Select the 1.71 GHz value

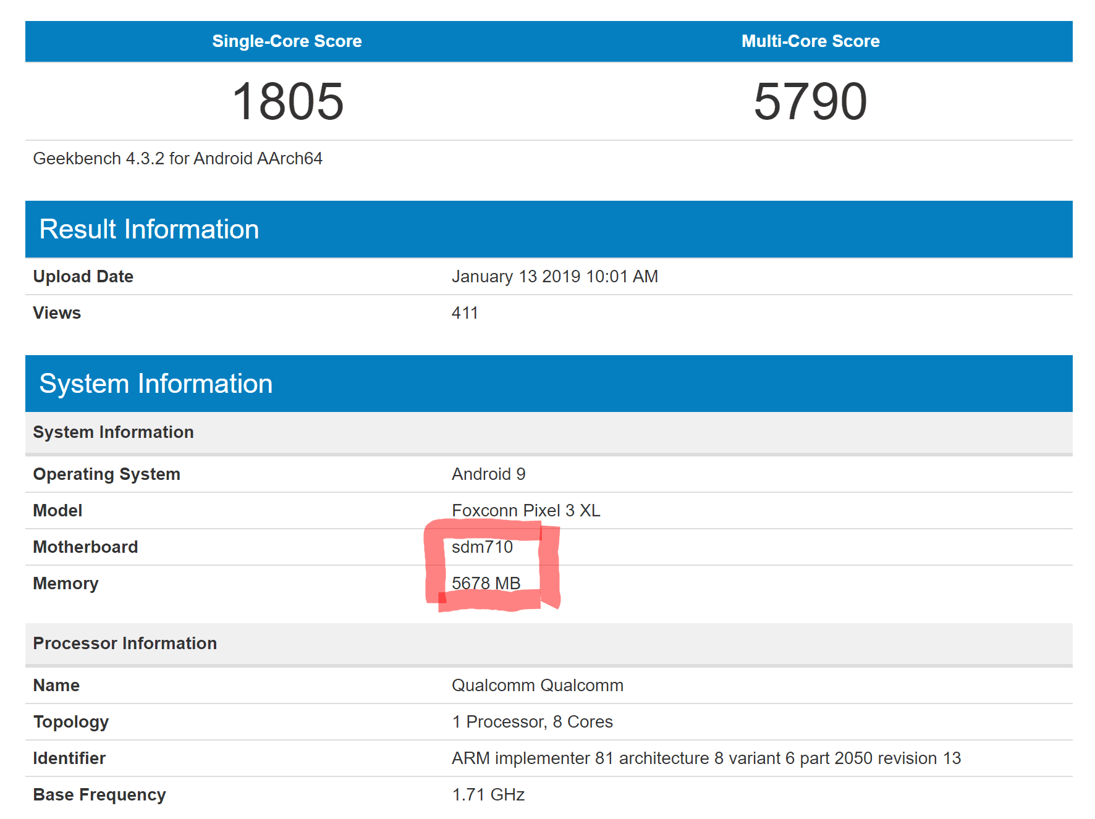[488, 795]
